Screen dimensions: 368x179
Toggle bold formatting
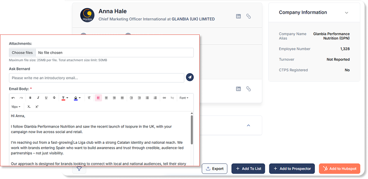(30, 98)
